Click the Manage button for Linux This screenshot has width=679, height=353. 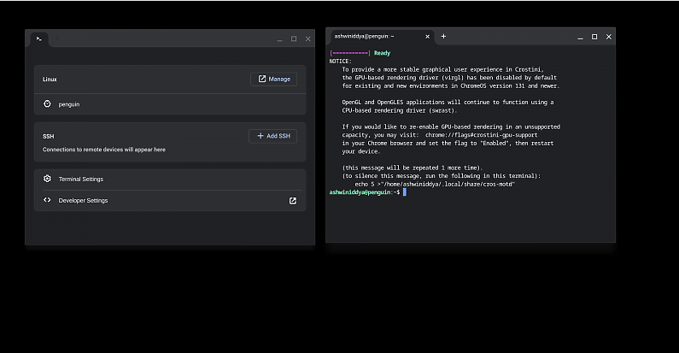273,79
